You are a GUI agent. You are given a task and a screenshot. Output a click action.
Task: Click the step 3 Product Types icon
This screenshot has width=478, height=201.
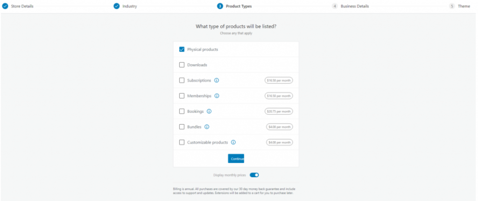click(220, 6)
